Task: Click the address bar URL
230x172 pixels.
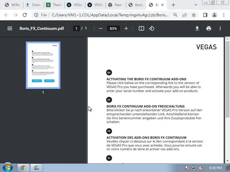Action: [x=110, y=15]
